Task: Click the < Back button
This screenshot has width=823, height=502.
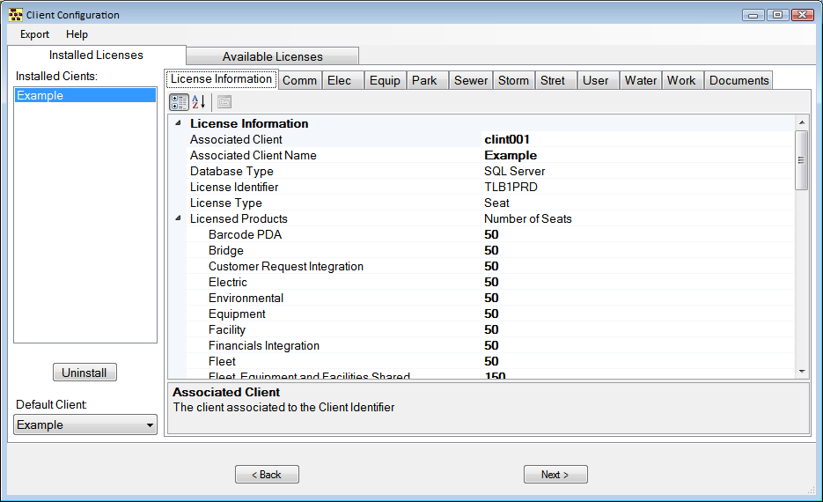Action: (267, 475)
